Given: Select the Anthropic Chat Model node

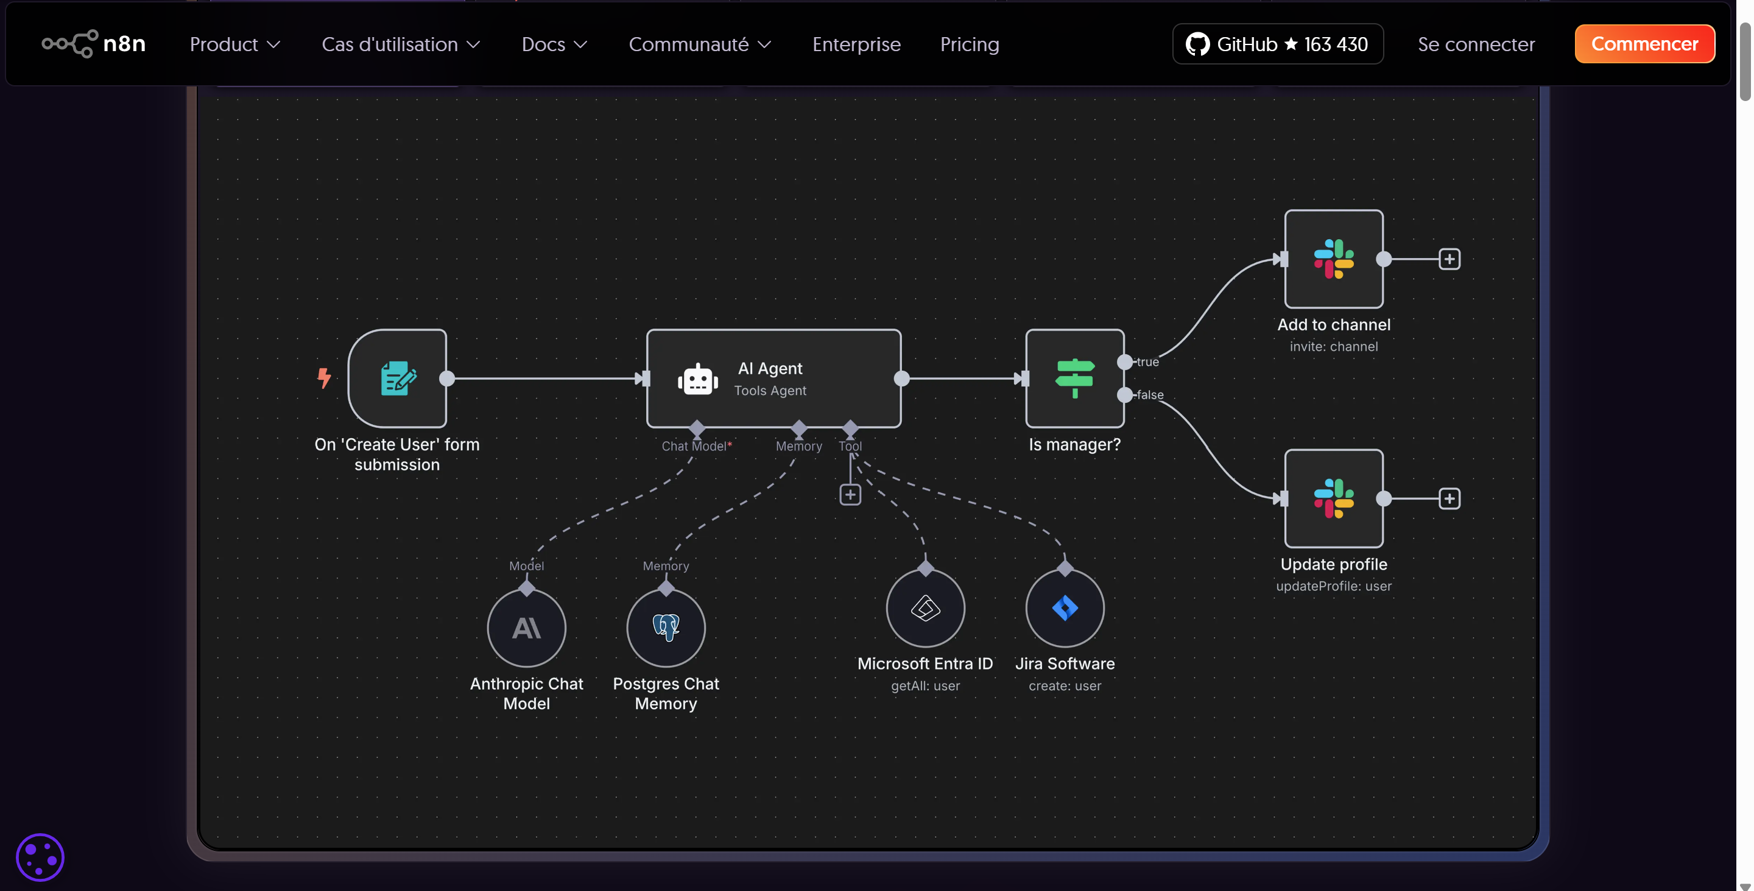Looking at the screenshot, I should tap(526, 627).
